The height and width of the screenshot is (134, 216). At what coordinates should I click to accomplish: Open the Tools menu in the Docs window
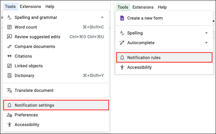(x=10, y=6)
